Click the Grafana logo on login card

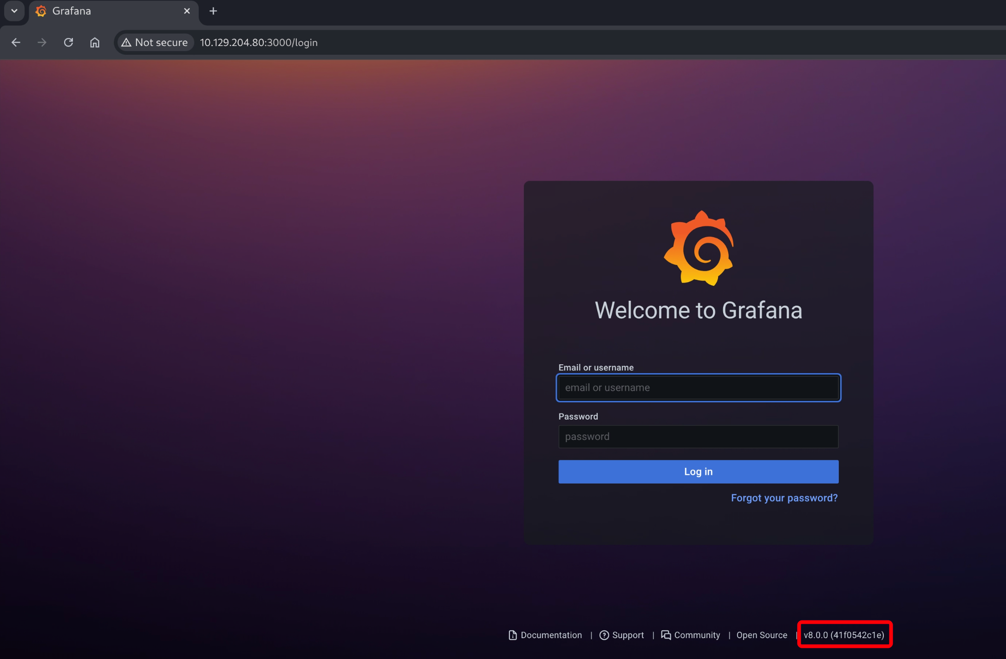(699, 248)
